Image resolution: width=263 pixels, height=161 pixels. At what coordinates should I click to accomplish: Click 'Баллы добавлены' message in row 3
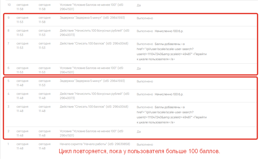coord(168,107)
